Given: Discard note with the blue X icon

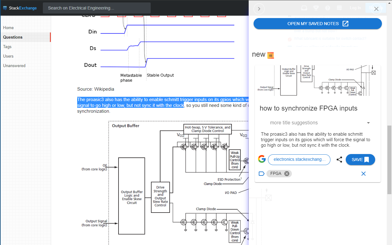Looking at the screenshot, I should tap(364, 174).
